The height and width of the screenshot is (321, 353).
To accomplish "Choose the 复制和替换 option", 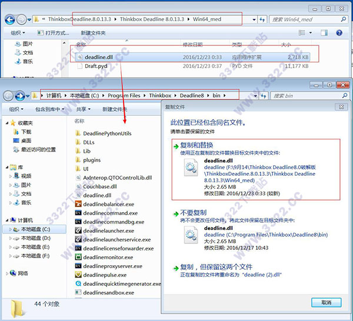I will (x=256, y=169).
